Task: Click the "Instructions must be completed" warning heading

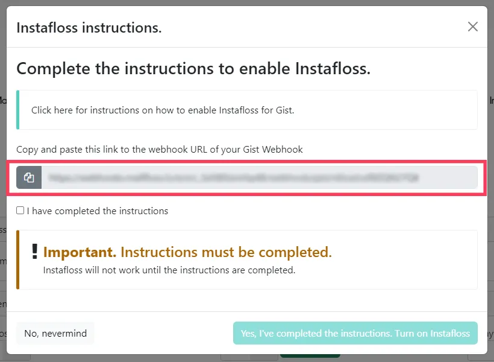Action: point(226,252)
